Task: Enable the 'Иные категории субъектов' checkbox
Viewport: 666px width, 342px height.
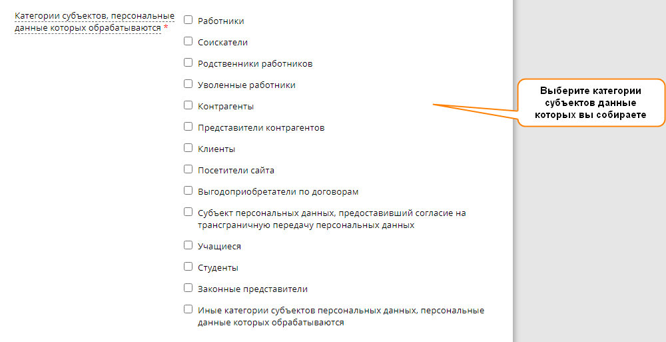Action: pos(188,310)
